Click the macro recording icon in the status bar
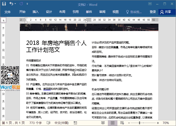Viewport: 176px width, 126px height. (75, 123)
